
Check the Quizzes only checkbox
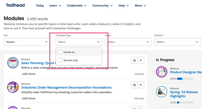[60, 60]
